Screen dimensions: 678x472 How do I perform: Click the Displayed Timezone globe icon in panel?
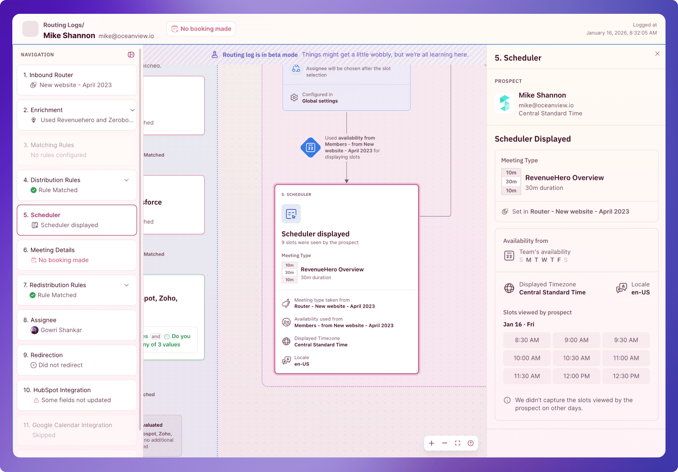(x=509, y=288)
